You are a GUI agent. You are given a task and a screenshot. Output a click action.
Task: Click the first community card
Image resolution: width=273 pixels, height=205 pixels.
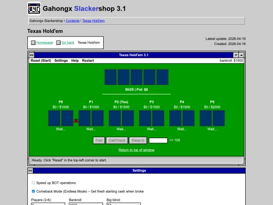pyautogui.click(x=111, y=77)
